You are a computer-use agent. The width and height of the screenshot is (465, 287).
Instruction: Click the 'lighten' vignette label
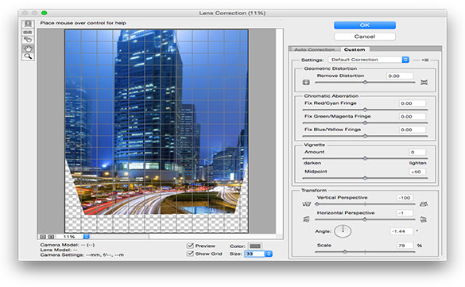[417, 163]
